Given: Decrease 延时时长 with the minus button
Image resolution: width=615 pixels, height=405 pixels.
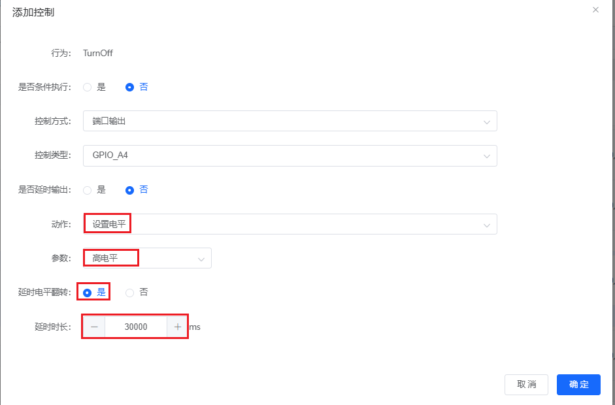Looking at the screenshot, I should tap(94, 327).
